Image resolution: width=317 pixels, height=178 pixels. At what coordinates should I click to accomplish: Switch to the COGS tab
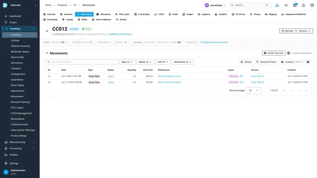pyautogui.click(x=159, y=14)
